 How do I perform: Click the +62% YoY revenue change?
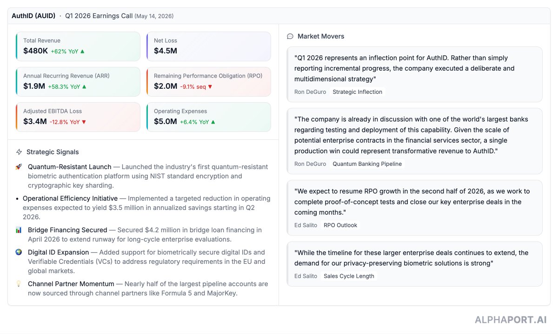pos(65,52)
